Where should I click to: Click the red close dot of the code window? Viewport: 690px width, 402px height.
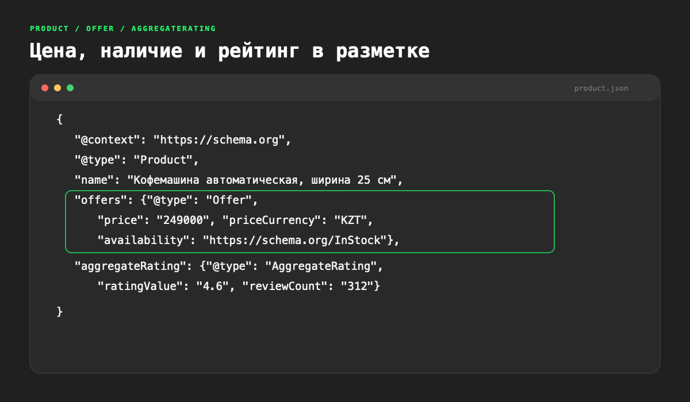point(45,88)
